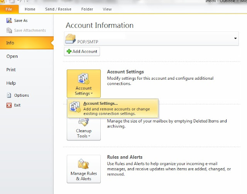Choose Exit to close Outlook
247x194 pixels.
tap(17, 105)
